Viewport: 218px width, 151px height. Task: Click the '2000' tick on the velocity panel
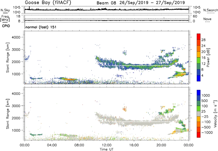point(16,118)
